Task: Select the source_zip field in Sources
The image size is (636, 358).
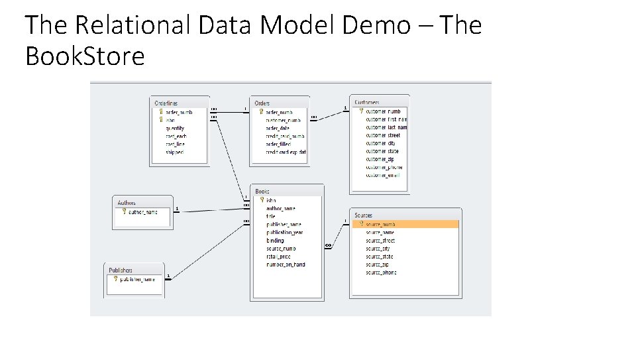Action: 377,265
